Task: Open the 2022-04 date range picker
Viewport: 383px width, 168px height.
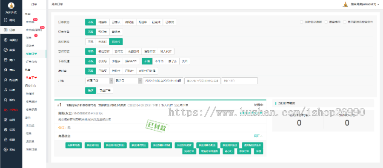Action: (x=163, y=81)
